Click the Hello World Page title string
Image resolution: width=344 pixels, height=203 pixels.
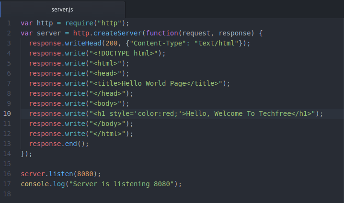point(156,83)
